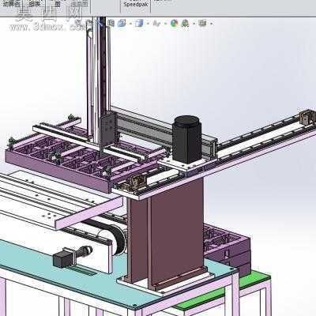Open the Section View tool icon
The image size is (316, 316).
111,23
